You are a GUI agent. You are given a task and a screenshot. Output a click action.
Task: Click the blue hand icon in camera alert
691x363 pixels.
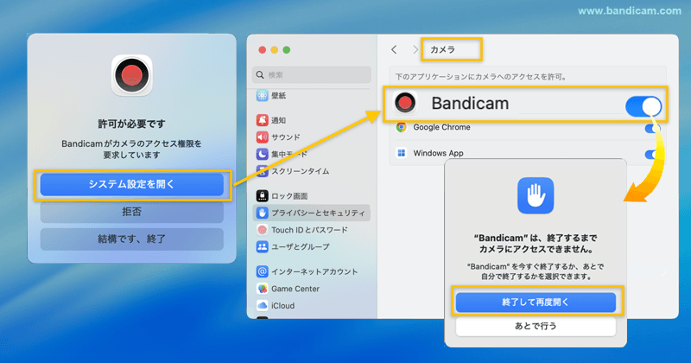click(x=536, y=196)
